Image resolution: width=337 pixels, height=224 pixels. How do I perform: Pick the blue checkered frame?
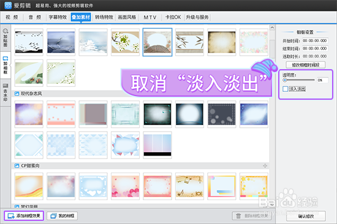point(61,145)
